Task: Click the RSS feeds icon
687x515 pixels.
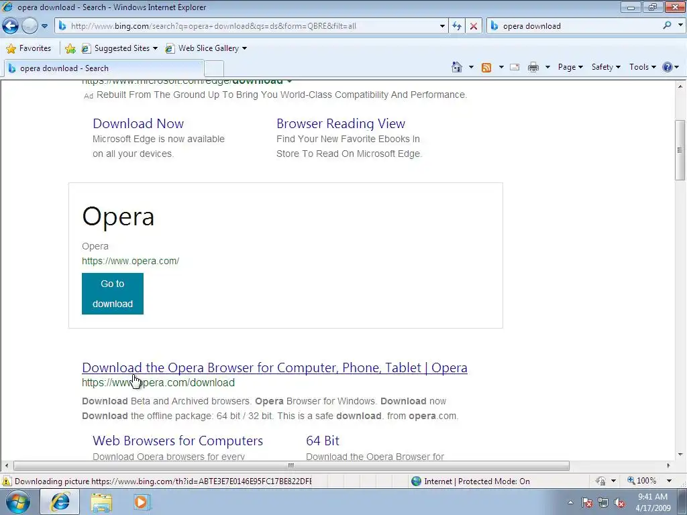Action: tap(486, 67)
